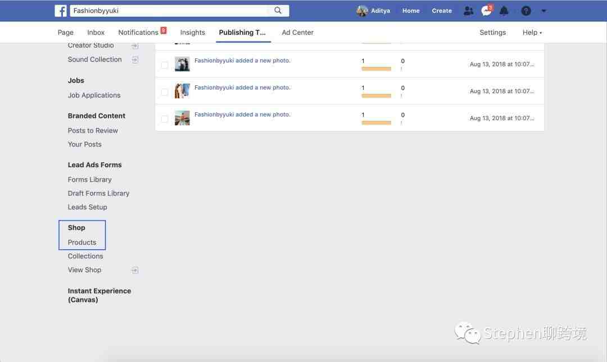Click the Shop section heading
Viewport: 607px width, 362px height.
76,228
